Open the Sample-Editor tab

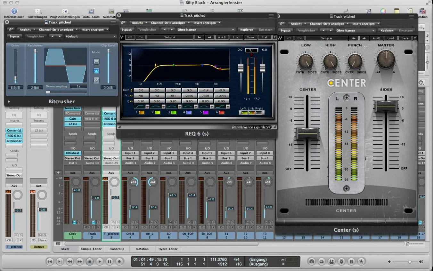[91, 249]
